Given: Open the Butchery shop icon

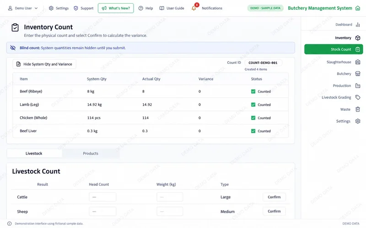Looking at the screenshot, I should click(x=358, y=74).
